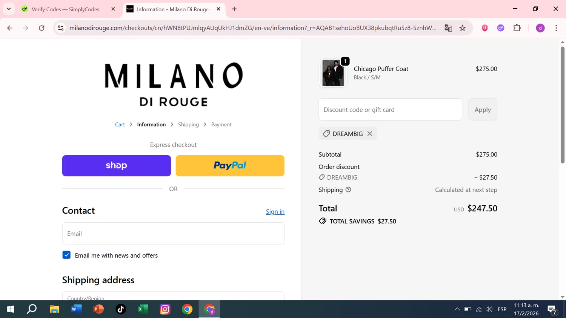
Task: Close the Verify Codes SimplyCodes tab
Action: coord(113,9)
